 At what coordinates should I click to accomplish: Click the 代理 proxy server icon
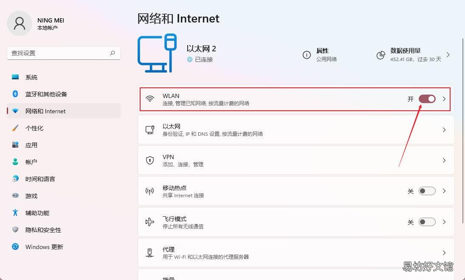150,253
